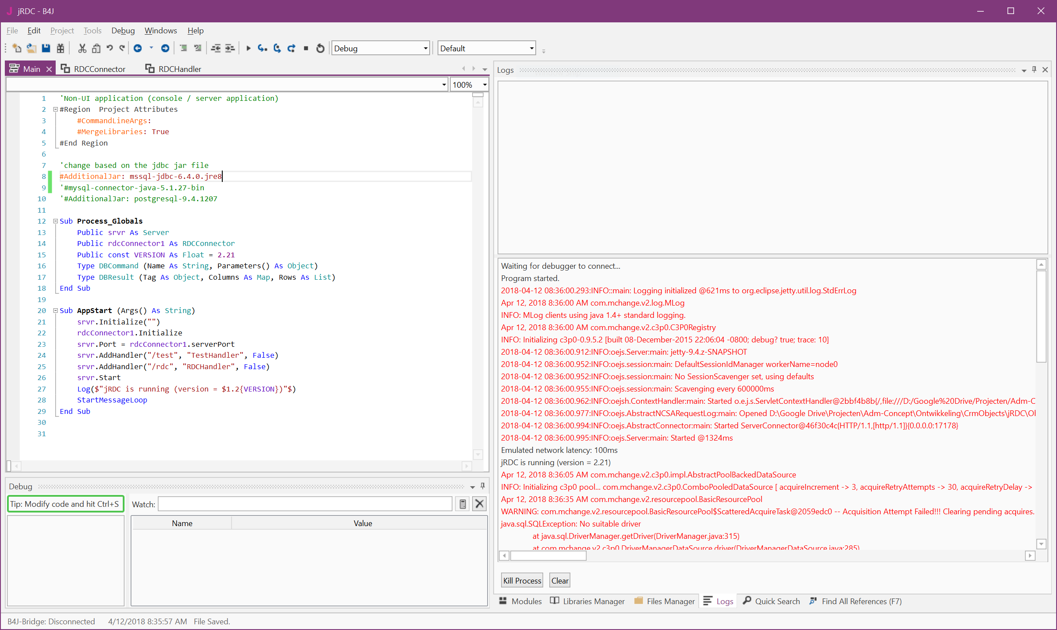Click the Navigate Backward arrow icon
1057x630 pixels.
(x=138, y=48)
